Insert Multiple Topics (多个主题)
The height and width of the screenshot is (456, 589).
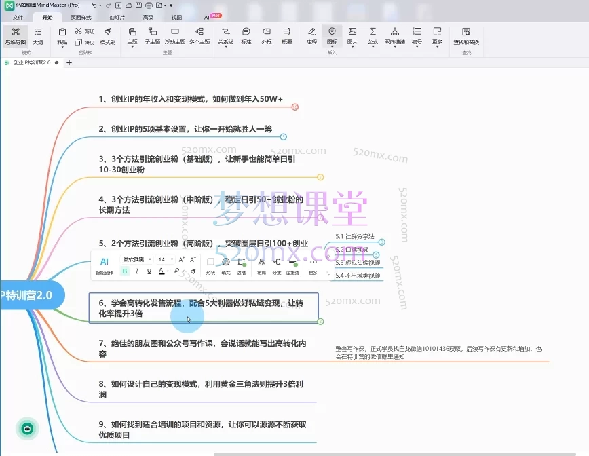pyautogui.click(x=199, y=36)
